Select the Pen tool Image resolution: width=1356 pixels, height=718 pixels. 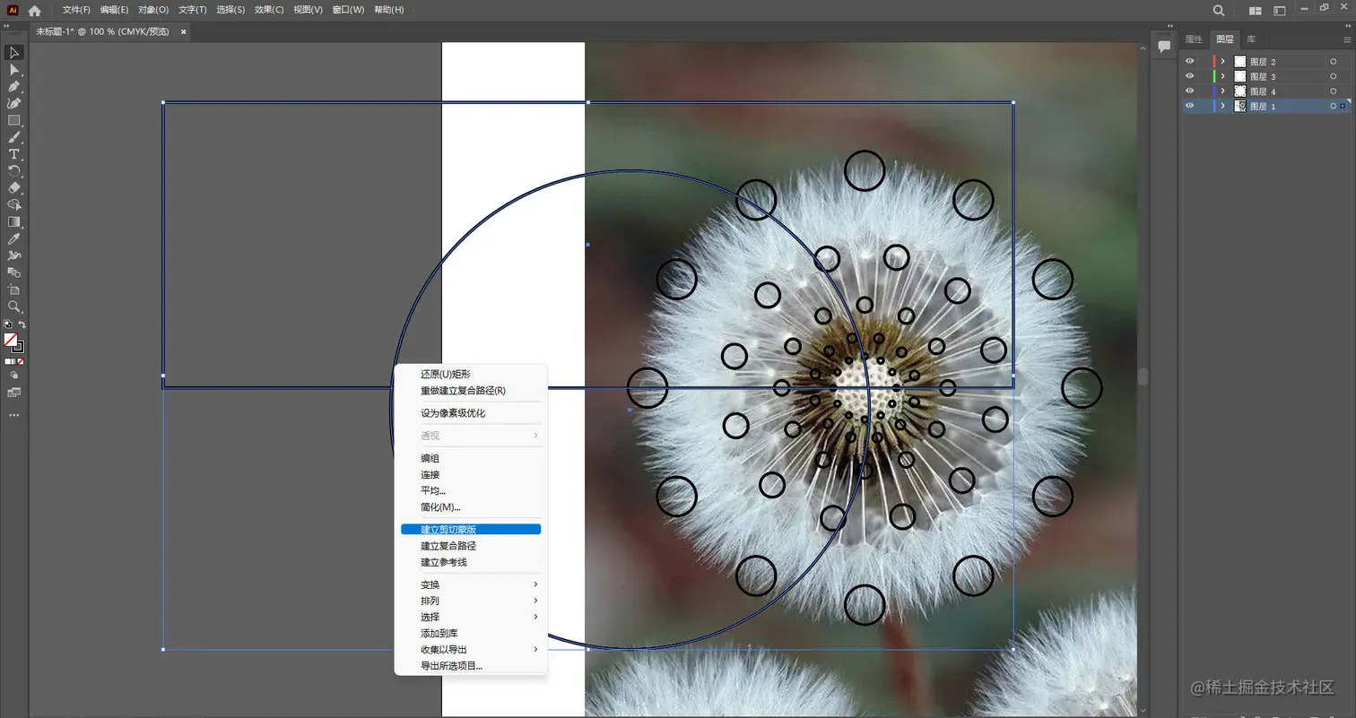click(x=14, y=87)
